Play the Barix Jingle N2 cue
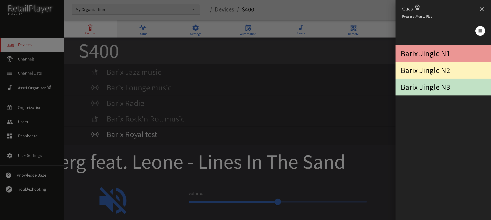The width and height of the screenshot is (491, 220). tap(443, 70)
